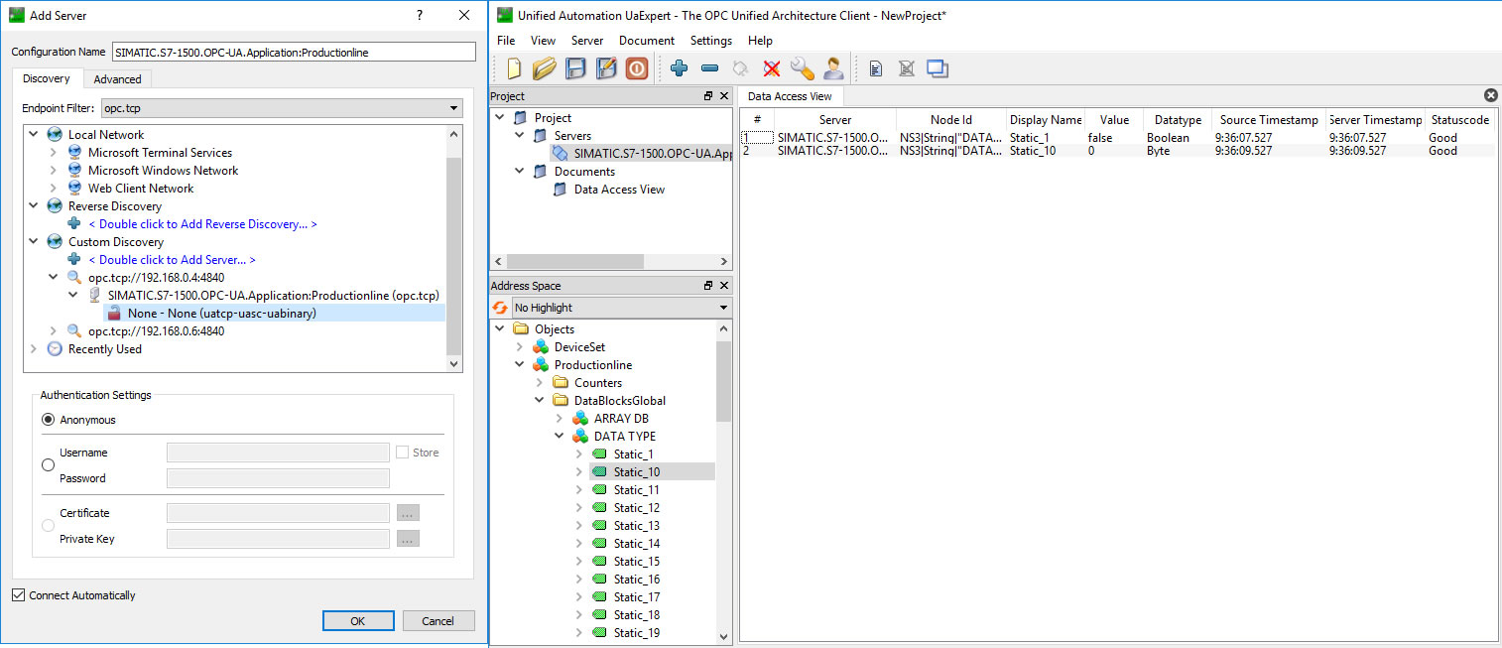
Task: Click the Recently Used clock icon
Action: tap(55, 349)
